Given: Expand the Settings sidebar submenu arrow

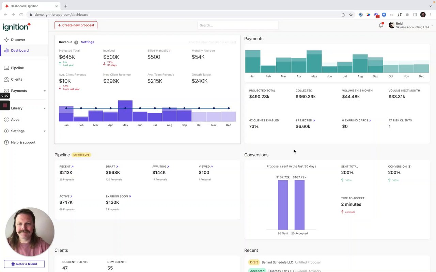Looking at the screenshot, I should (x=45, y=131).
